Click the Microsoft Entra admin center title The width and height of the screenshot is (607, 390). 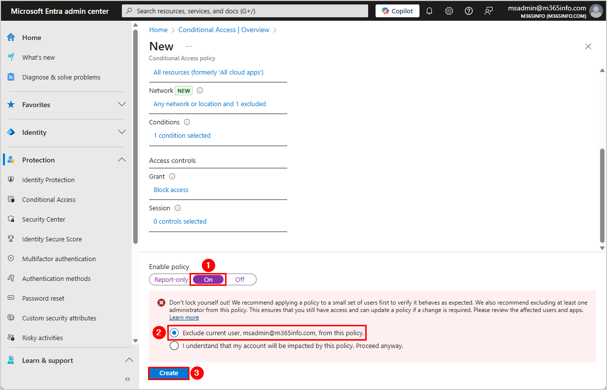click(60, 11)
